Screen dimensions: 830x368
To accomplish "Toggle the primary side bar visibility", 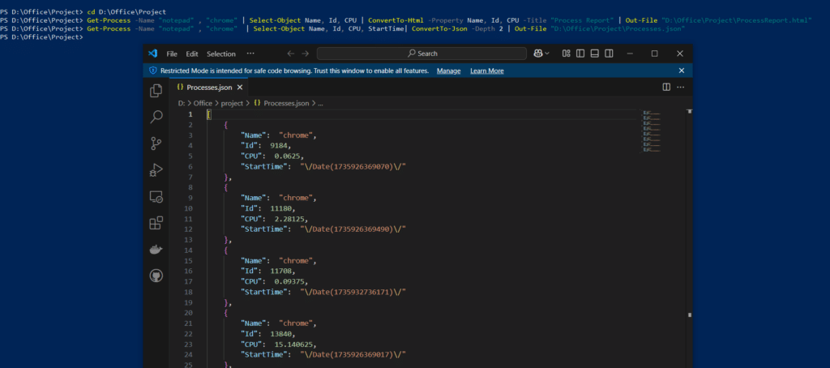I will [x=580, y=53].
